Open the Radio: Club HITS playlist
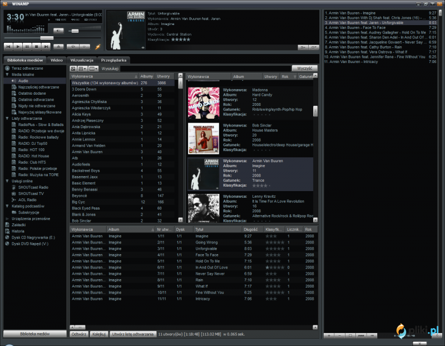445x346 pixels. [32, 162]
